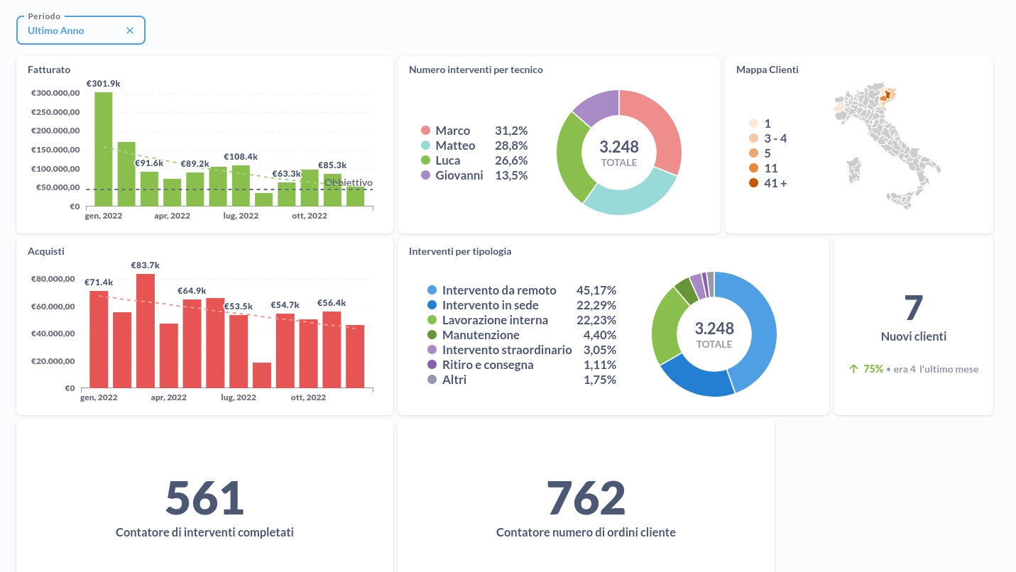Image resolution: width=1016 pixels, height=572 pixels.
Task: Click the green 75% increase arrow
Action: pyautogui.click(x=854, y=369)
